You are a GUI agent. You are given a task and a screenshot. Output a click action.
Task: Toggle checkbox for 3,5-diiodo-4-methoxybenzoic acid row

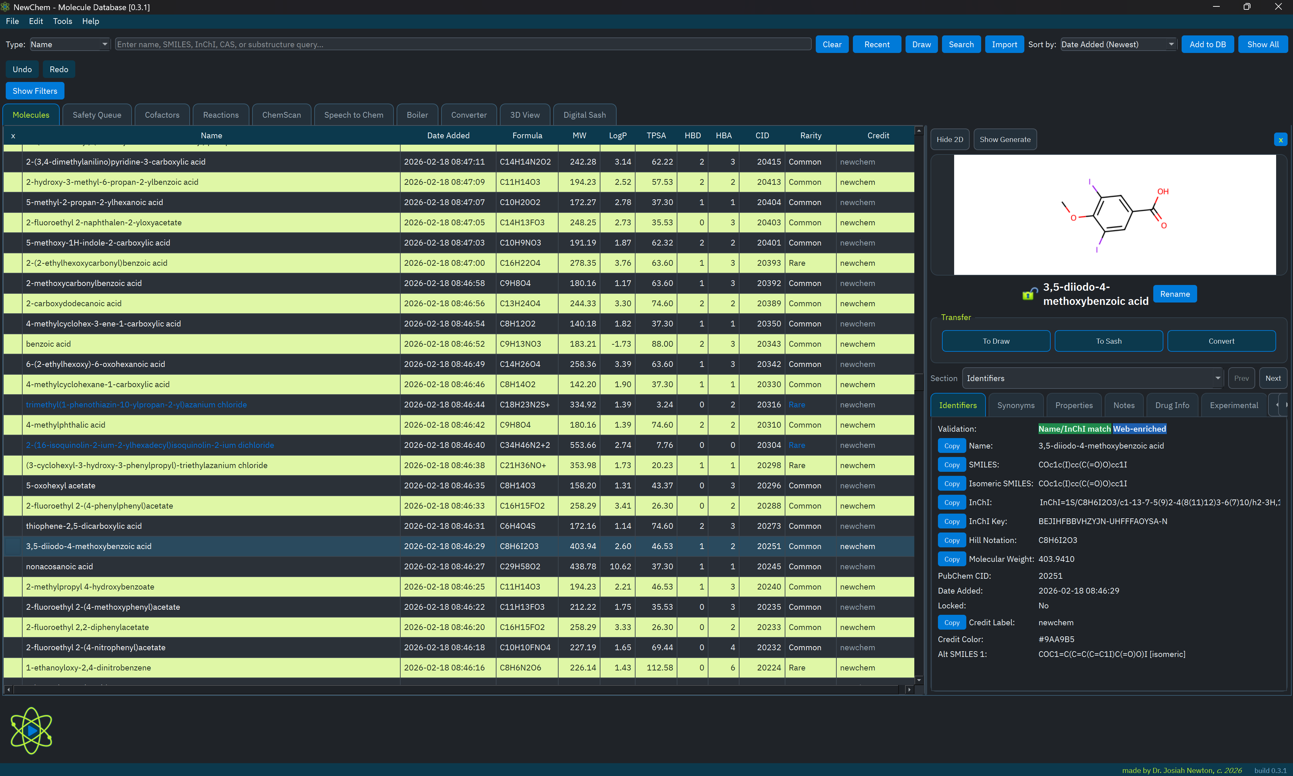tap(13, 546)
